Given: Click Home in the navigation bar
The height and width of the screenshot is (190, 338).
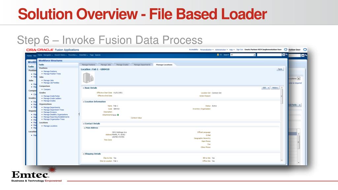Looking at the screenshot, I should [x=40, y=55].
